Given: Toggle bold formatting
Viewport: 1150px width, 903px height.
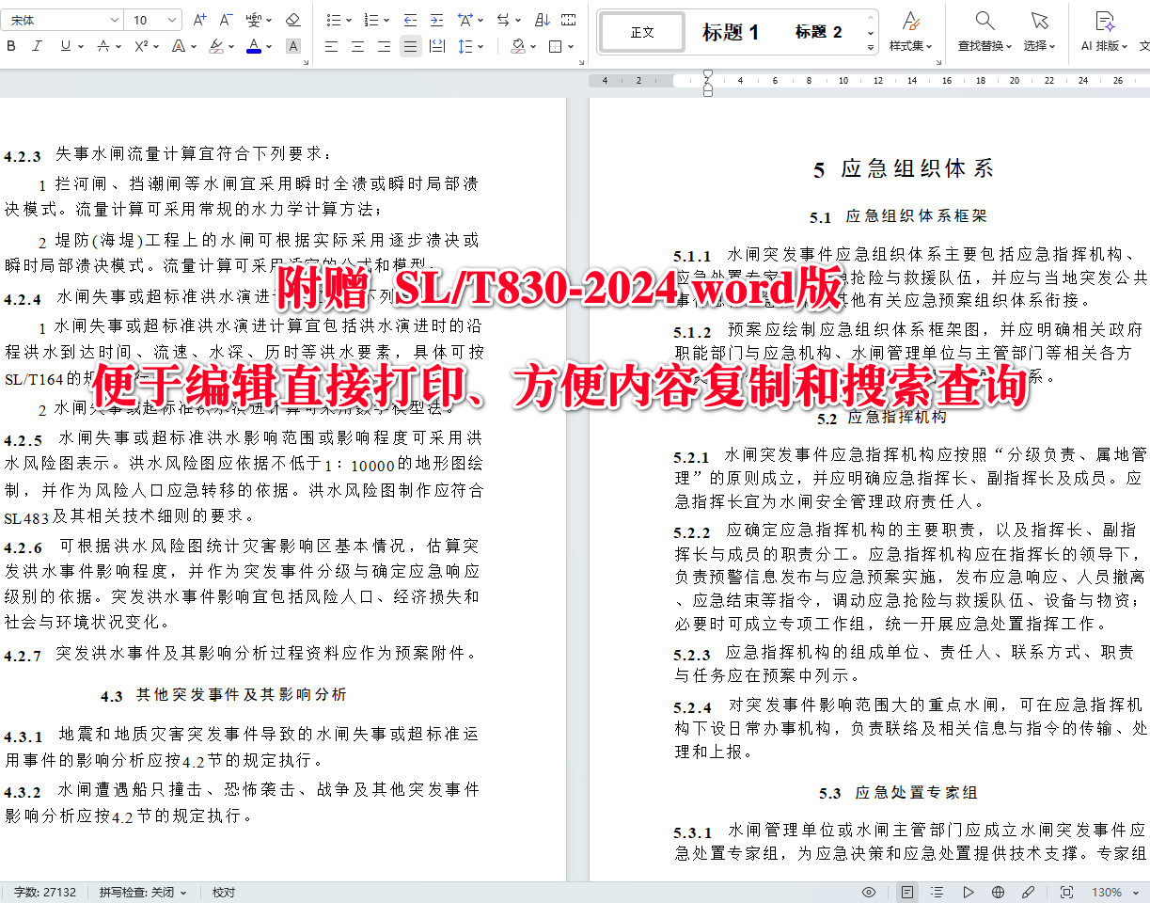Looking at the screenshot, I should coord(10,45).
